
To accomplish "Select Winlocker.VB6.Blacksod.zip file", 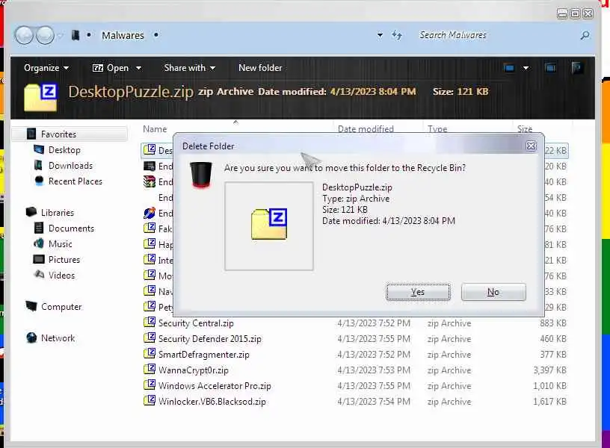I will tap(212, 402).
